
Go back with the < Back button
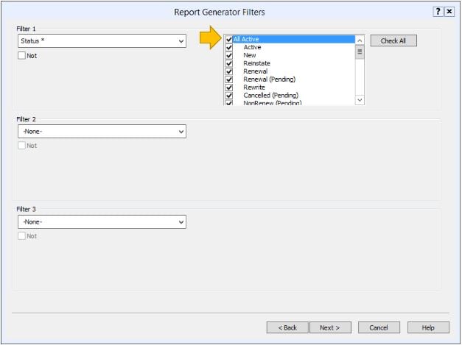tap(287, 327)
